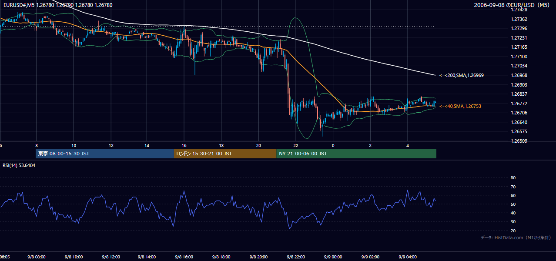Click price axis value 1.26509
This screenshot has width=556, height=261.
click(519, 141)
